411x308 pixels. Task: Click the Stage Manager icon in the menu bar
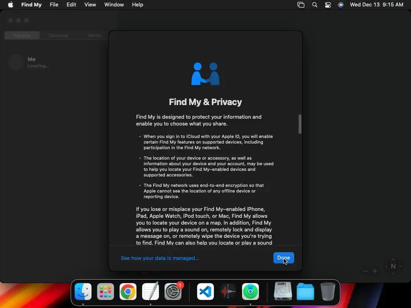(301, 5)
